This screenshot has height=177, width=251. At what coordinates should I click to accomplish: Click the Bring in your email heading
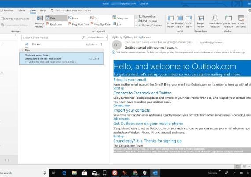129,80
